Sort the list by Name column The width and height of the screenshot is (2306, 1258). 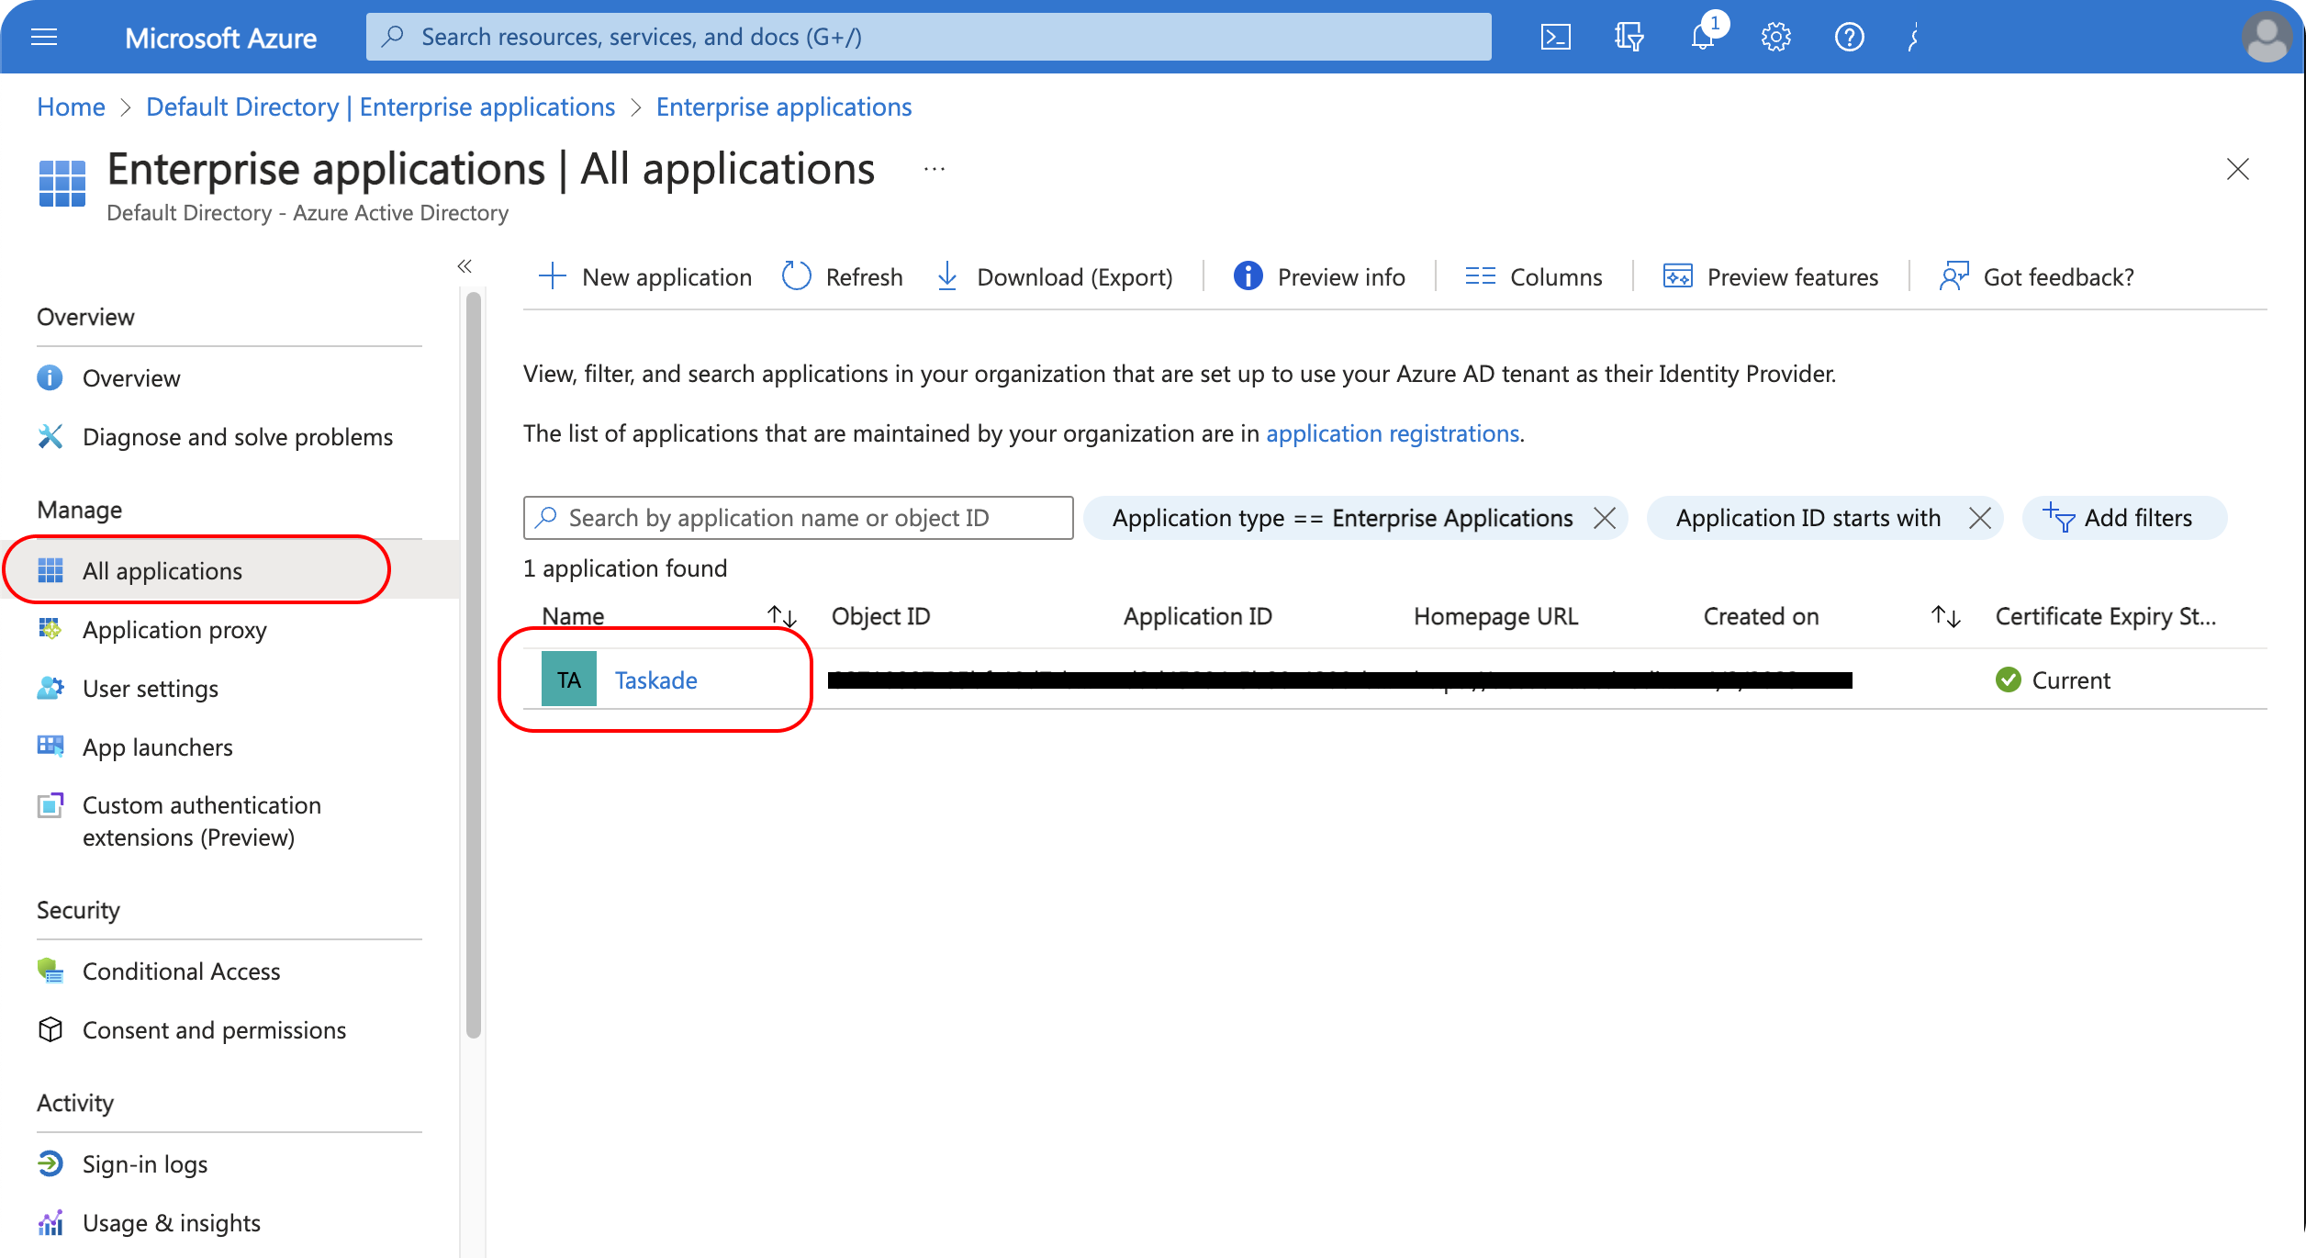click(x=781, y=616)
